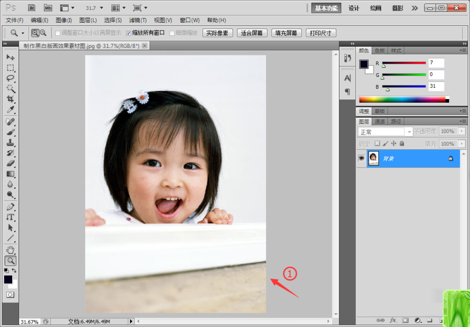Switch to the 通道 panel tab

[380, 121]
